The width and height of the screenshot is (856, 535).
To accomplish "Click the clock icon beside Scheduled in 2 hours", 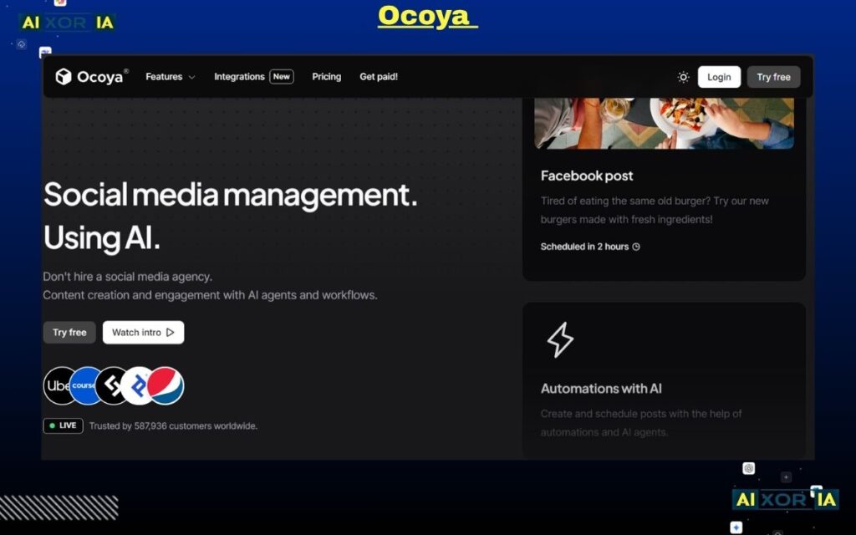I will (x=636, y=247).
